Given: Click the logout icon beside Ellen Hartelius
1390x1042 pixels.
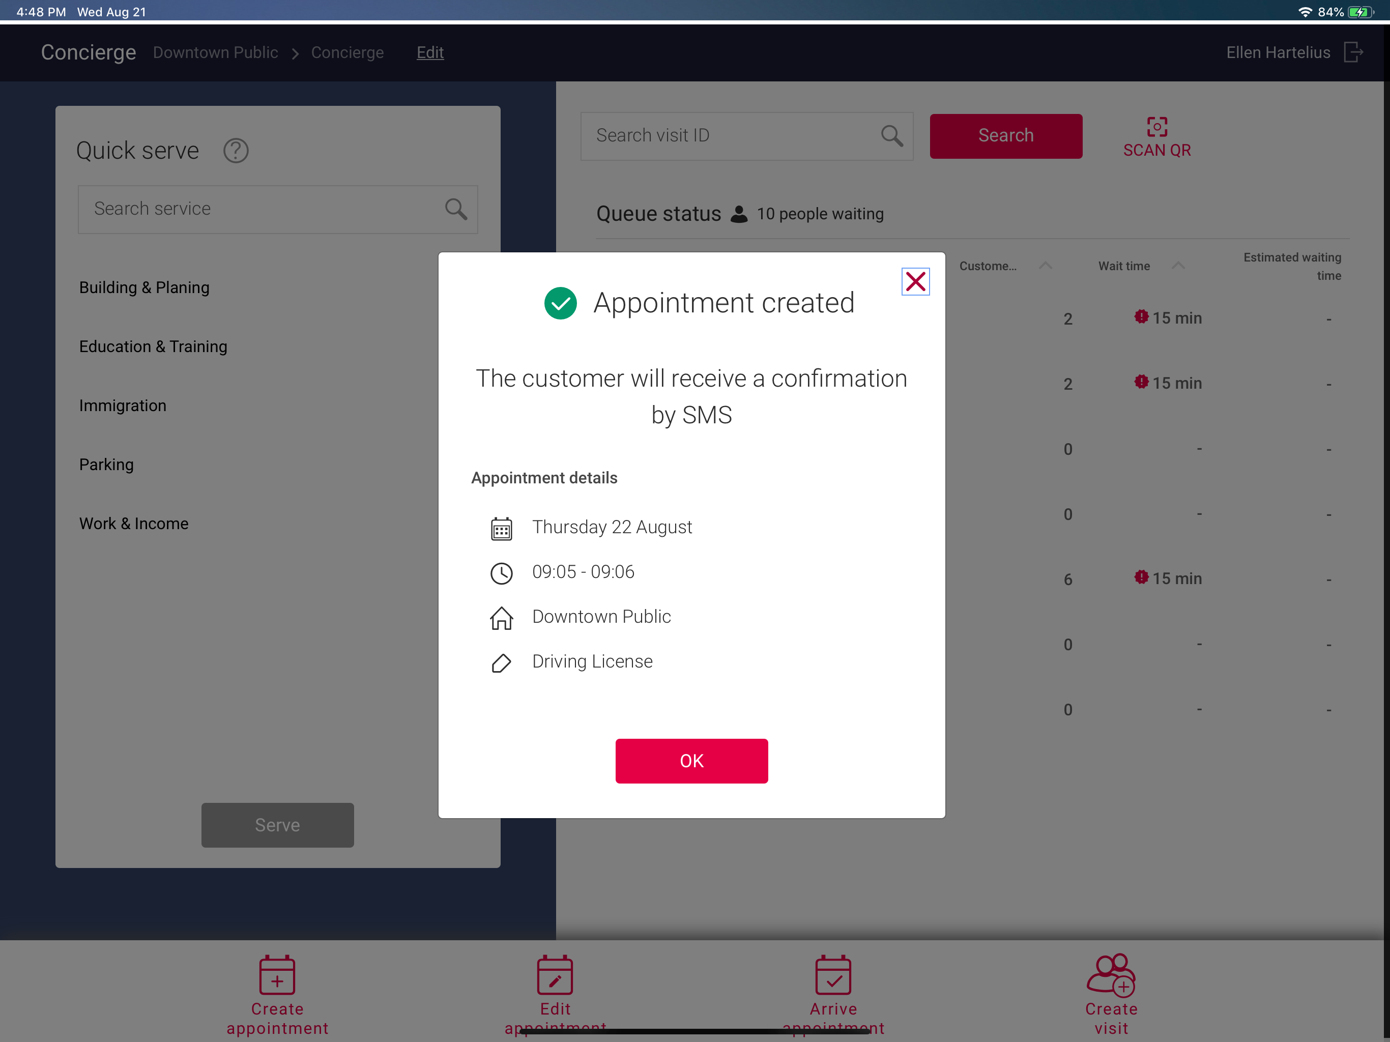Looking at the screenshot, I should tap(1353, 53).
